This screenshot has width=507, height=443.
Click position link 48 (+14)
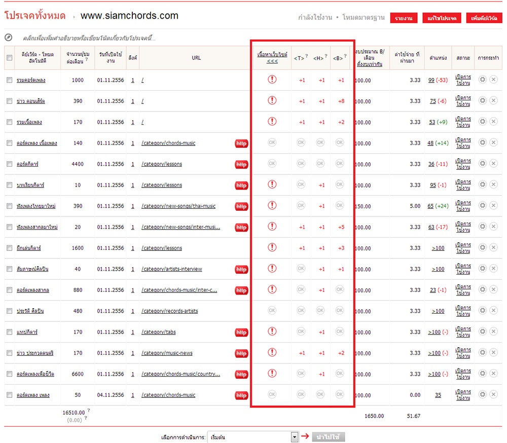(438, 143)
